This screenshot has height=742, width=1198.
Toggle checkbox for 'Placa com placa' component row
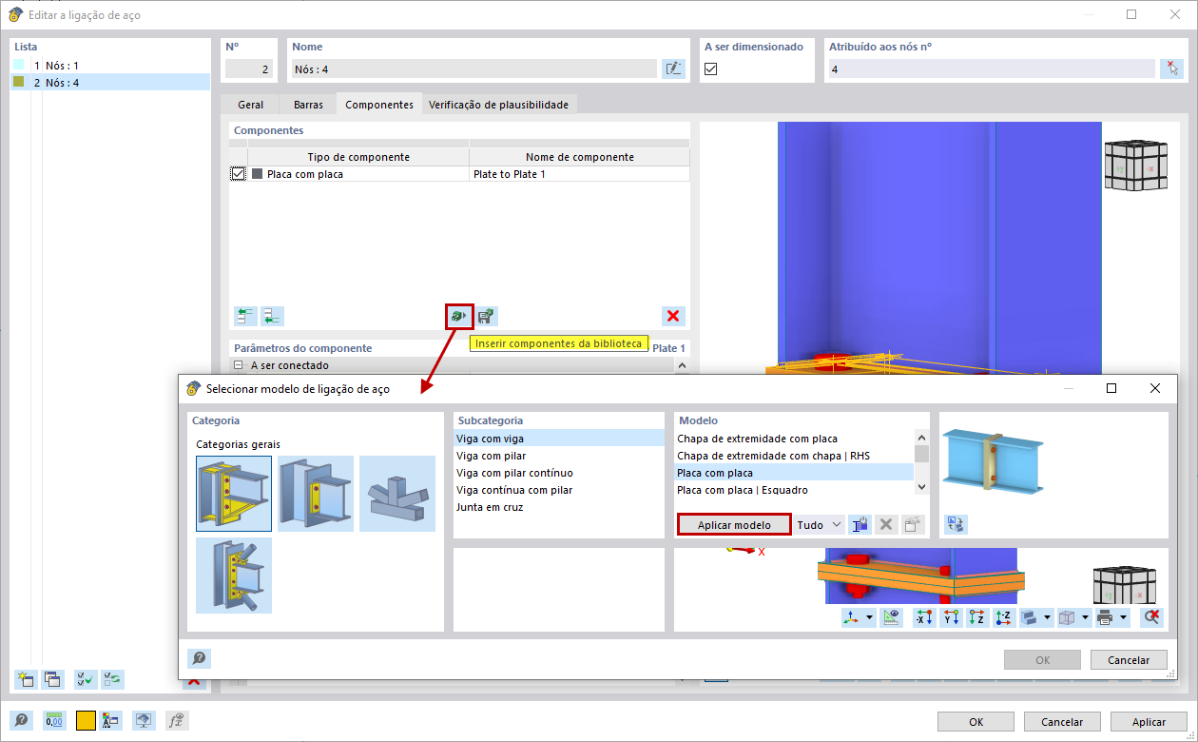tap(238, 174)
